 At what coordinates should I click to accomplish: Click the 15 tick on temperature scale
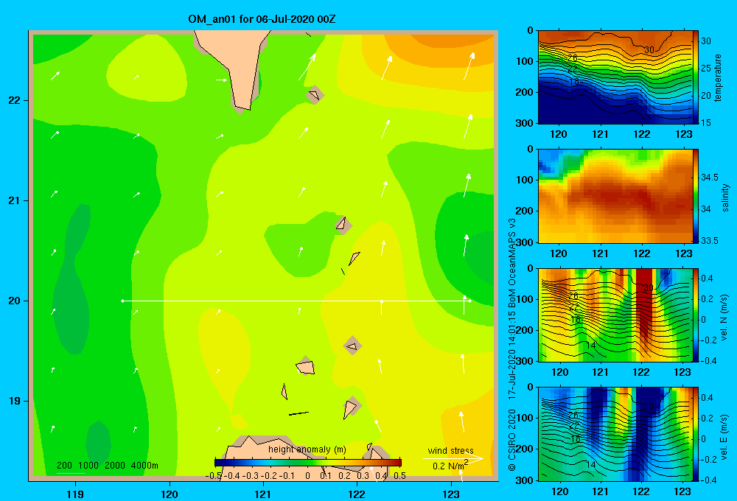[705, 122]
